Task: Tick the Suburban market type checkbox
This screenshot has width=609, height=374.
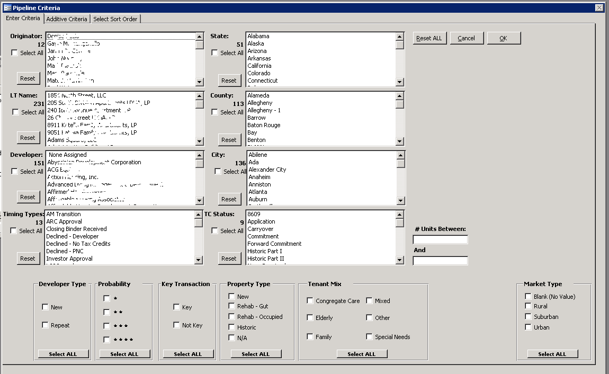Action: tap(528, 317)
